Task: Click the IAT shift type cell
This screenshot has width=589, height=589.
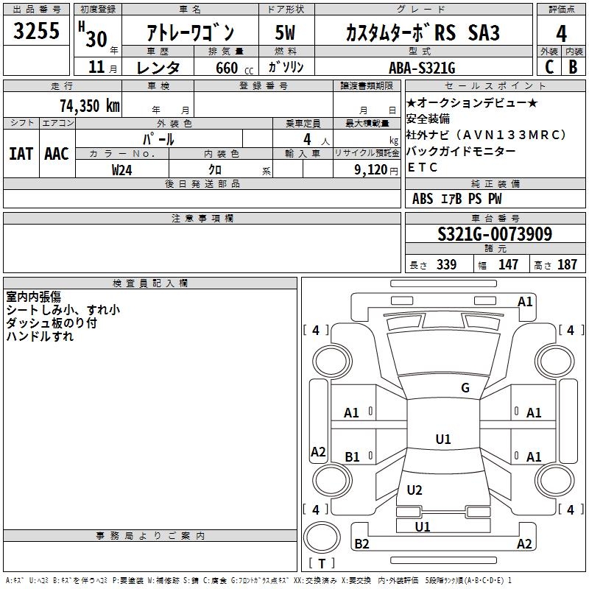Action: pos(21,153)
